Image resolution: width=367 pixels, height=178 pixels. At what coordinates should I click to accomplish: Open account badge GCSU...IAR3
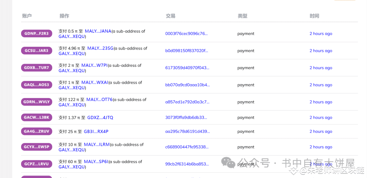coord(36,51)
